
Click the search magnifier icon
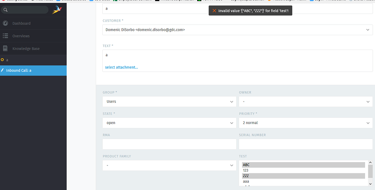coord(5,10)
